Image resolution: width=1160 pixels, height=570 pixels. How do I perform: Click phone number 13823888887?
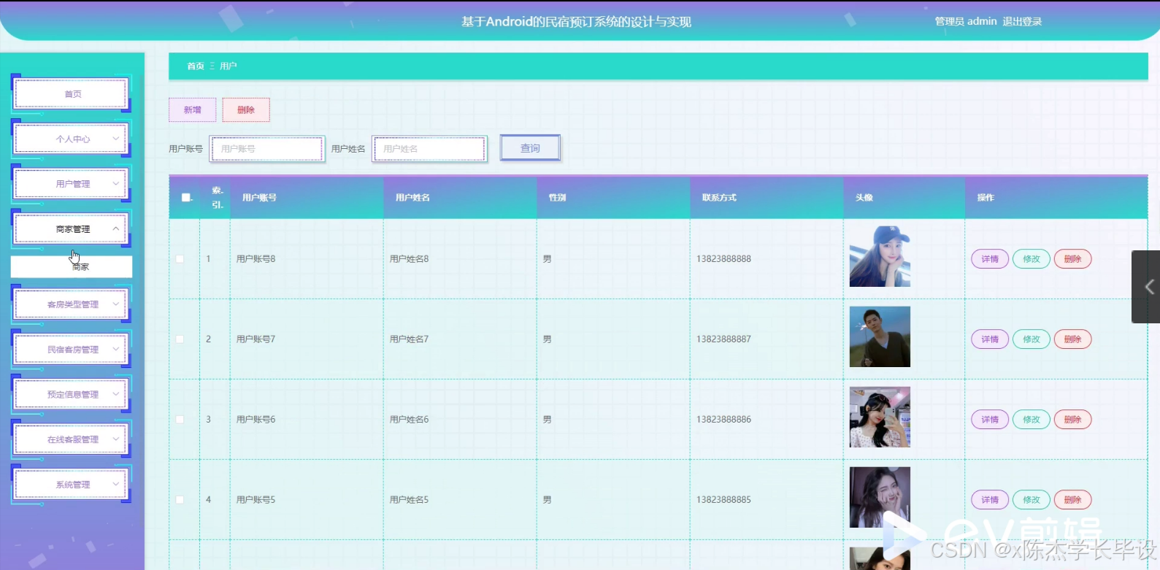click(723, 339)
